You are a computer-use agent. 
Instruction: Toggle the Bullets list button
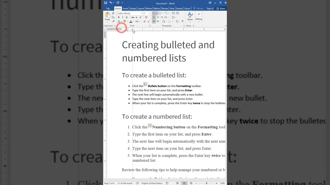154,13
